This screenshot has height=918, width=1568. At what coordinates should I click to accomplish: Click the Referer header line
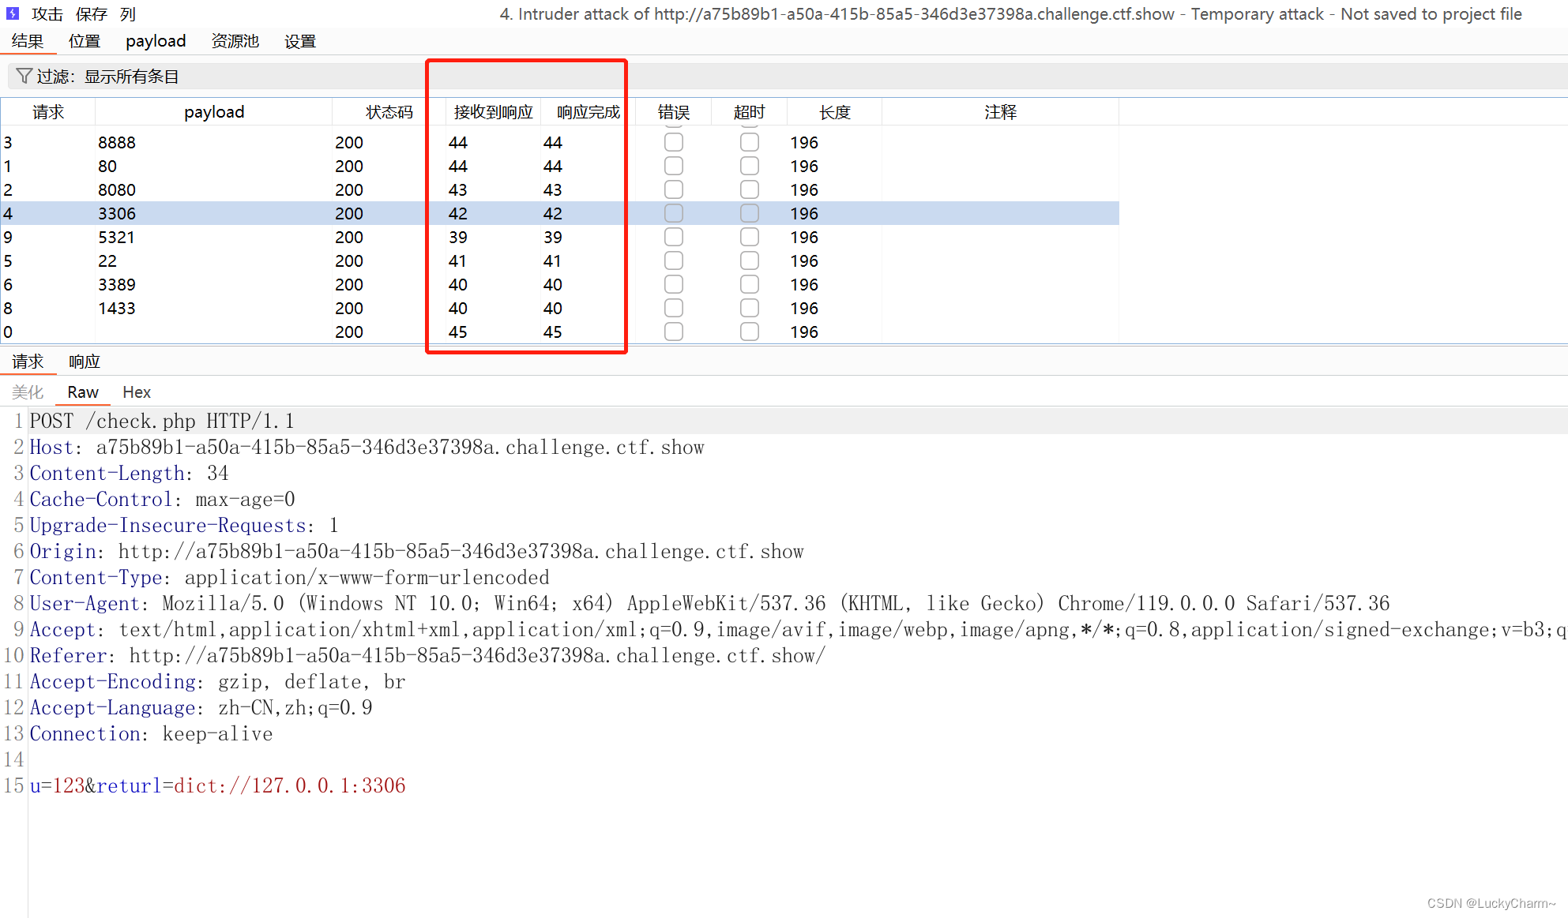(x=428, y=655)
